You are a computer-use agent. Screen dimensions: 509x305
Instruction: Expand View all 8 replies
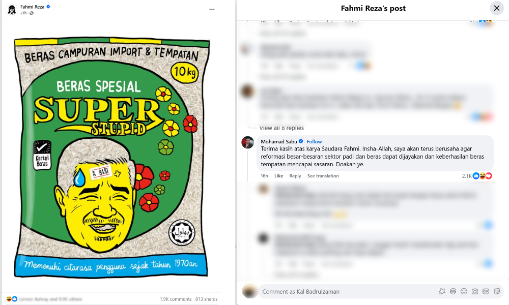(281, 128)
